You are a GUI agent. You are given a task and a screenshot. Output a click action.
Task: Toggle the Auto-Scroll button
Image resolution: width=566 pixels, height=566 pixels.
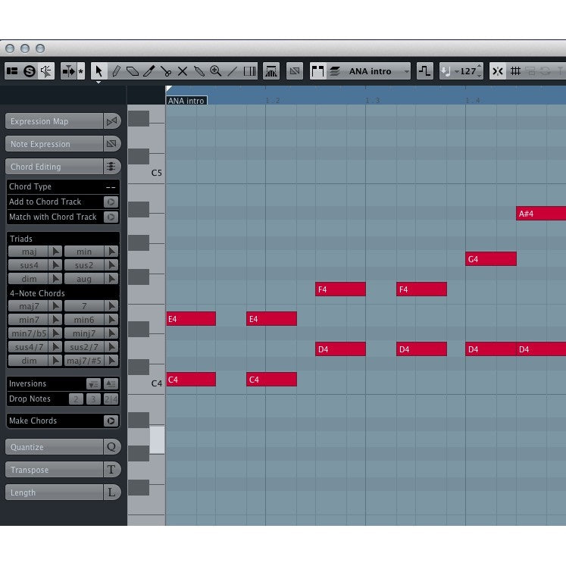(68, 71)
